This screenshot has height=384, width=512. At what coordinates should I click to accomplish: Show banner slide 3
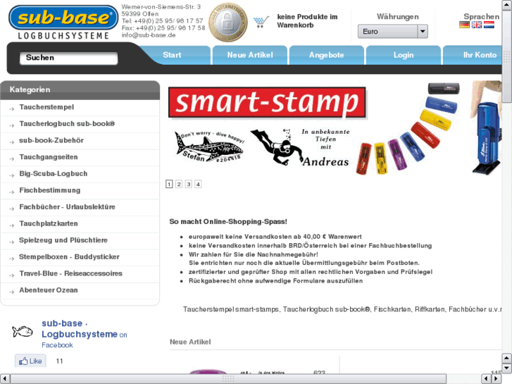[x=189, y=185]
